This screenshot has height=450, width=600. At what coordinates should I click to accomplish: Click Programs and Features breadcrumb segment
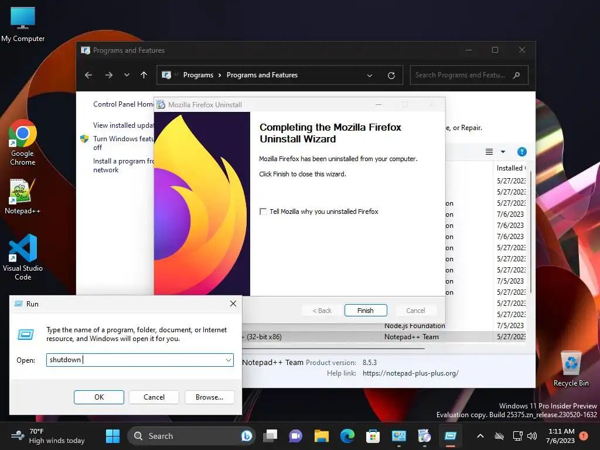click(262, 75)
